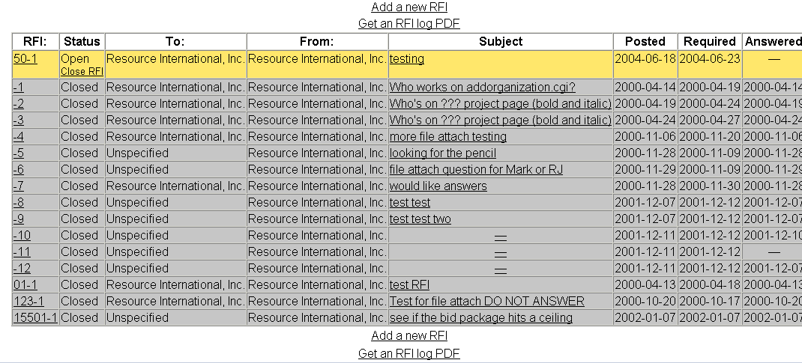Open RFI -2 link
Screen dimensions: 802x363
point(19,103)
